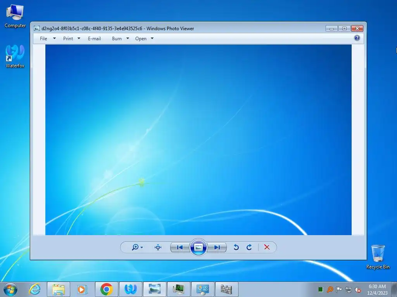The width and height of the screenshot is (397, 297).
Task: Click the green square tray icon
Action: (x=321, y=289)
